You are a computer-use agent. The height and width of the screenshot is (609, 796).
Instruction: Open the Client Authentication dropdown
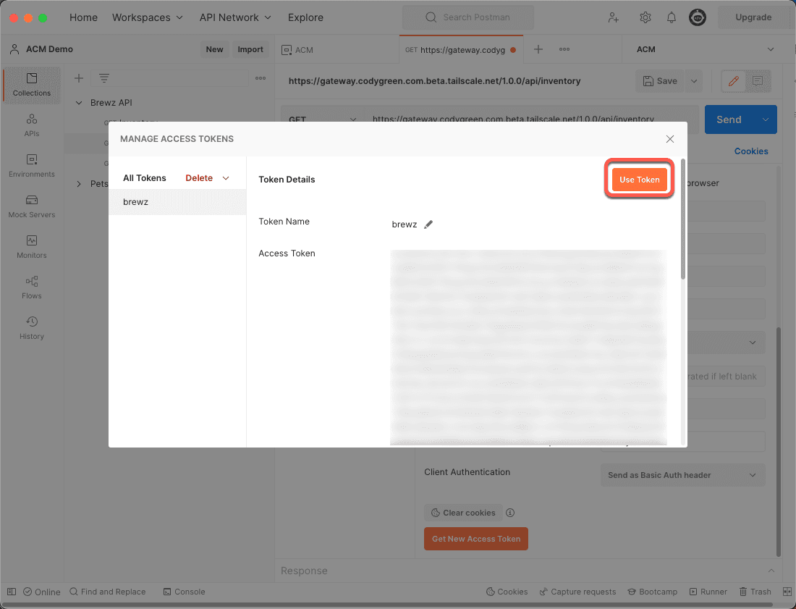point(681,475)
